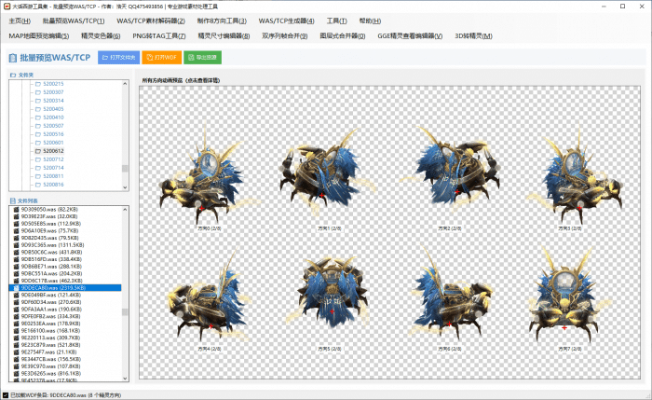The width and height of the screenshot is (652, 400).
Task: Toggle the status bar checkbox at bottom left
Action: tap(7, 394)
